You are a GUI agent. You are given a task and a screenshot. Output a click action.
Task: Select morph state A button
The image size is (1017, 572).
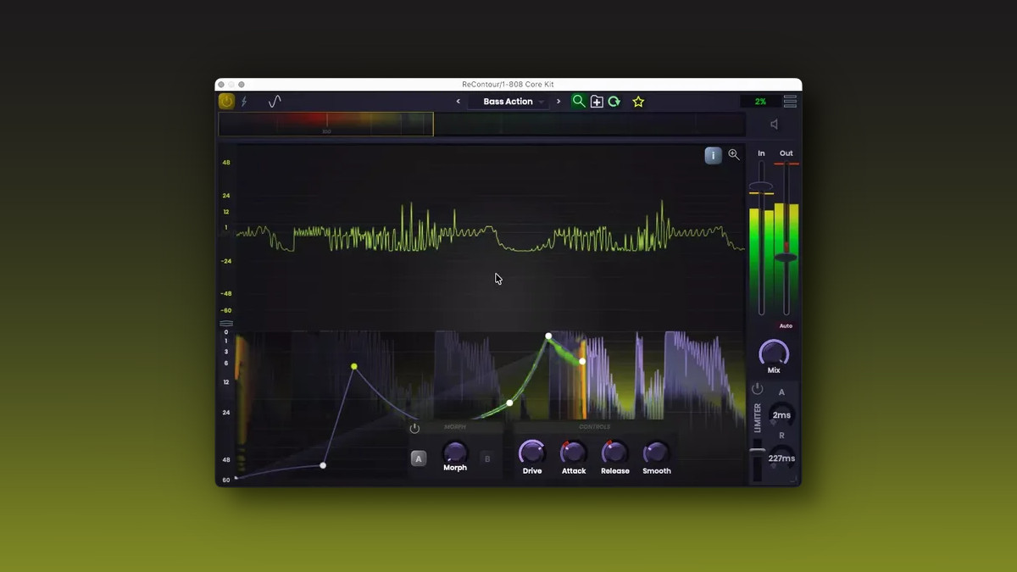419,458
